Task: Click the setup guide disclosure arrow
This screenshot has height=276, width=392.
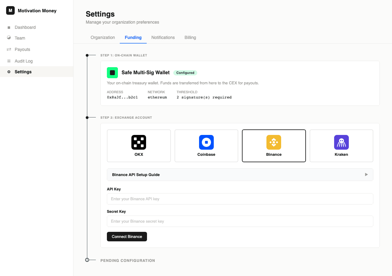Action: (x=366, y=174)
